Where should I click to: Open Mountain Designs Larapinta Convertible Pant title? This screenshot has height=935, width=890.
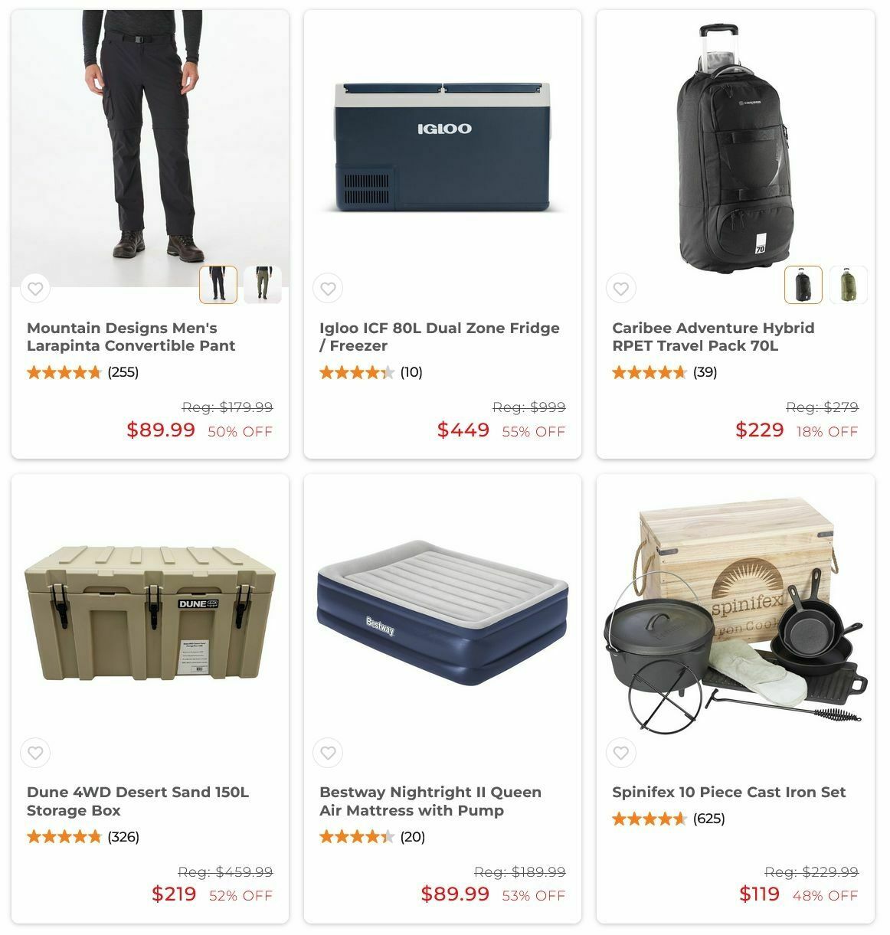[131, 337]
